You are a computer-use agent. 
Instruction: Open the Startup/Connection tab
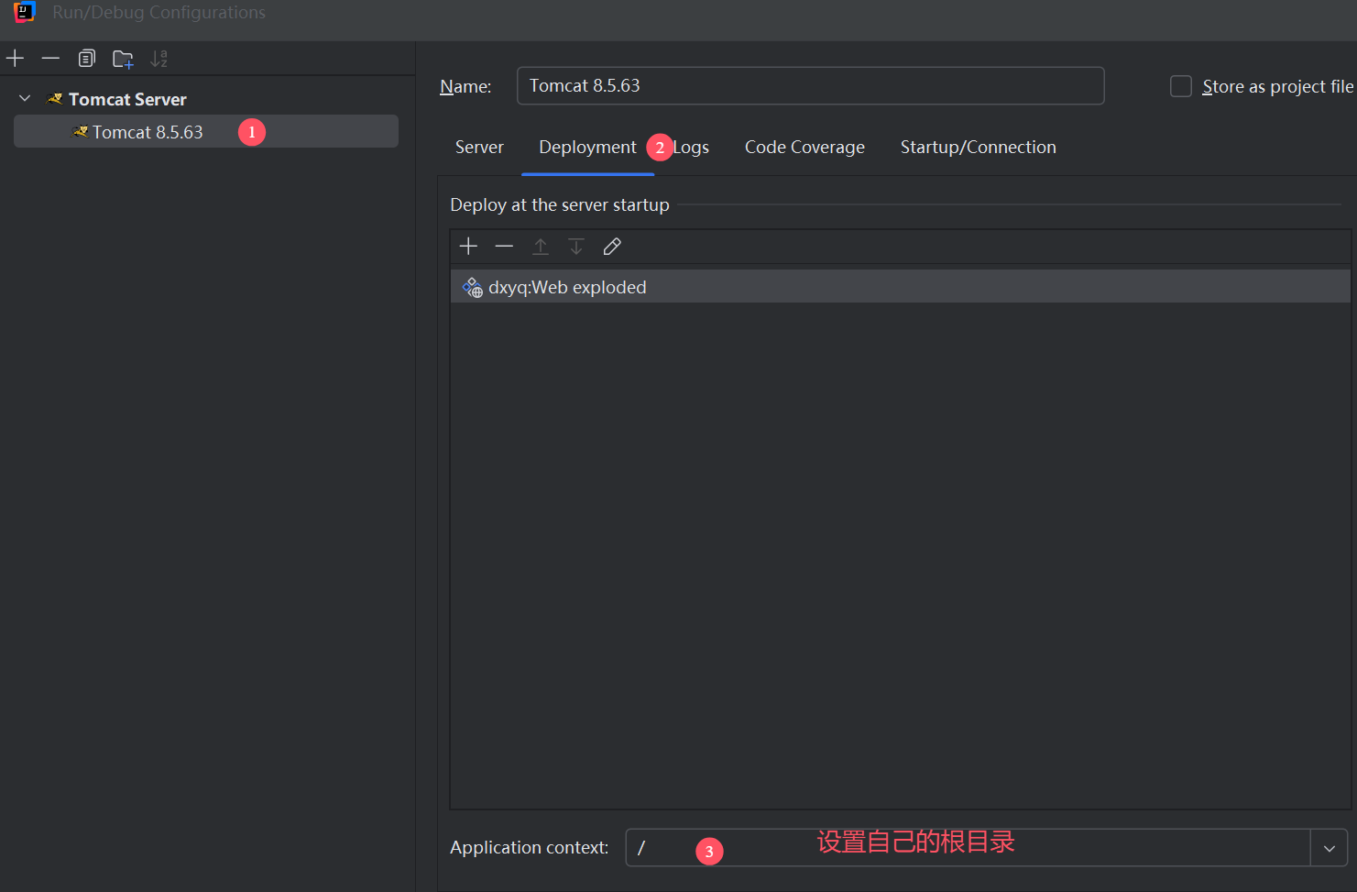pyautogui.click(x=978, y=148)
